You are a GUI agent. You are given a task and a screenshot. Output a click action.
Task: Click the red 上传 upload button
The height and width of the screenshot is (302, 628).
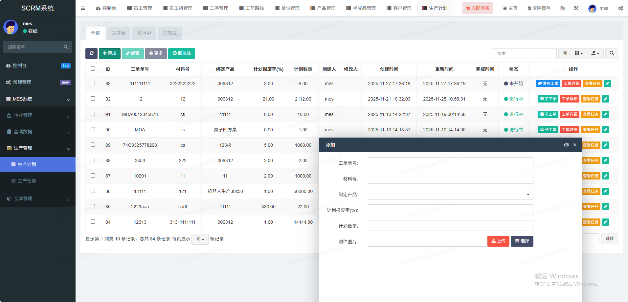(498, 241)
